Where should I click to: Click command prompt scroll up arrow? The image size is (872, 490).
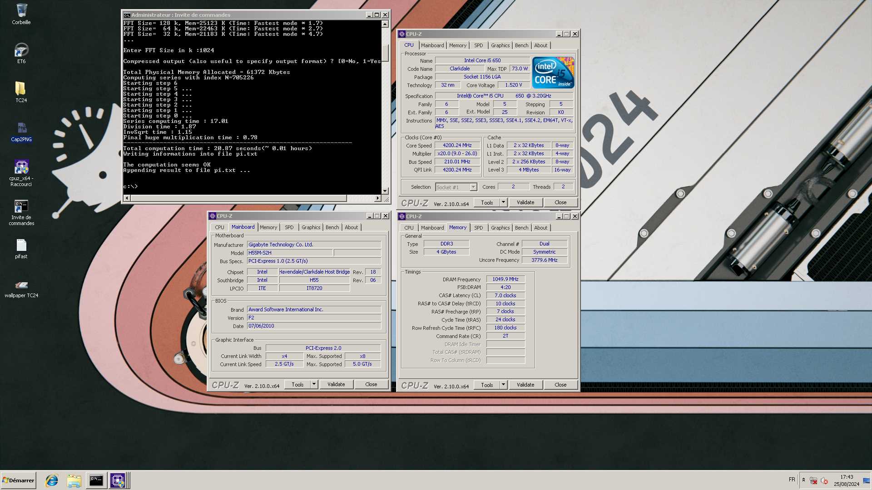(x=385, y=24)
